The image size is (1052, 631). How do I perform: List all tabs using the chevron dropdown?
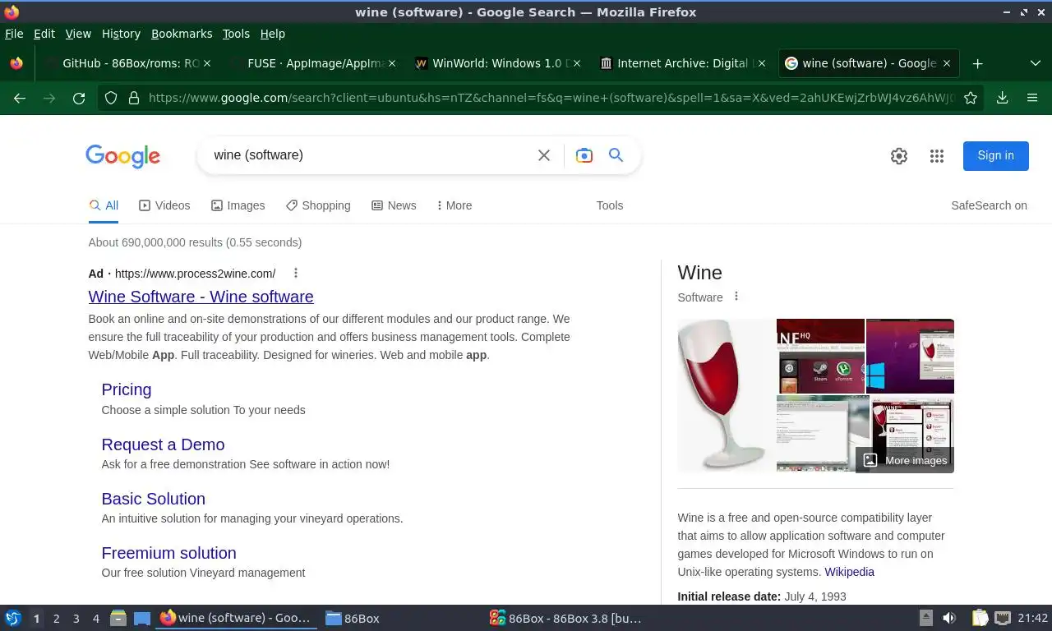(1035, 63)
